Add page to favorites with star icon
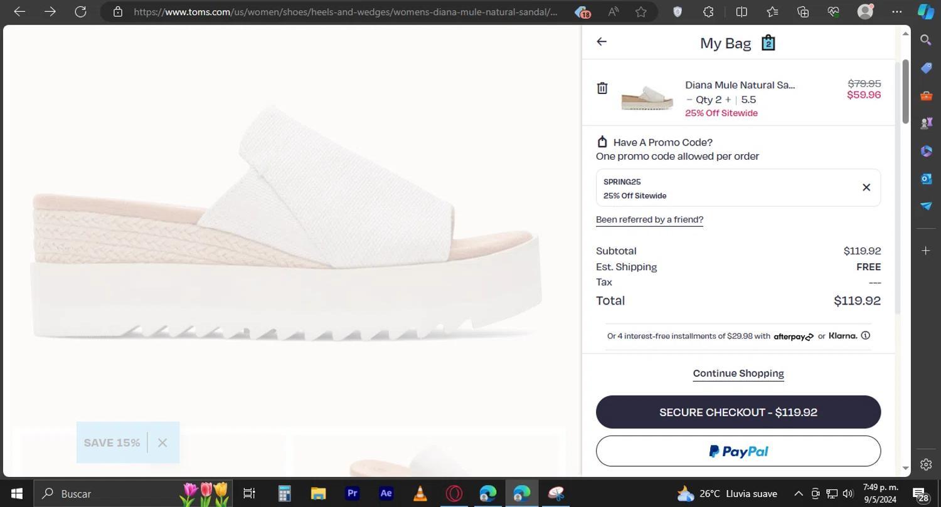Image resolution: width=941 pixels, height=507 pixels. 641,11
